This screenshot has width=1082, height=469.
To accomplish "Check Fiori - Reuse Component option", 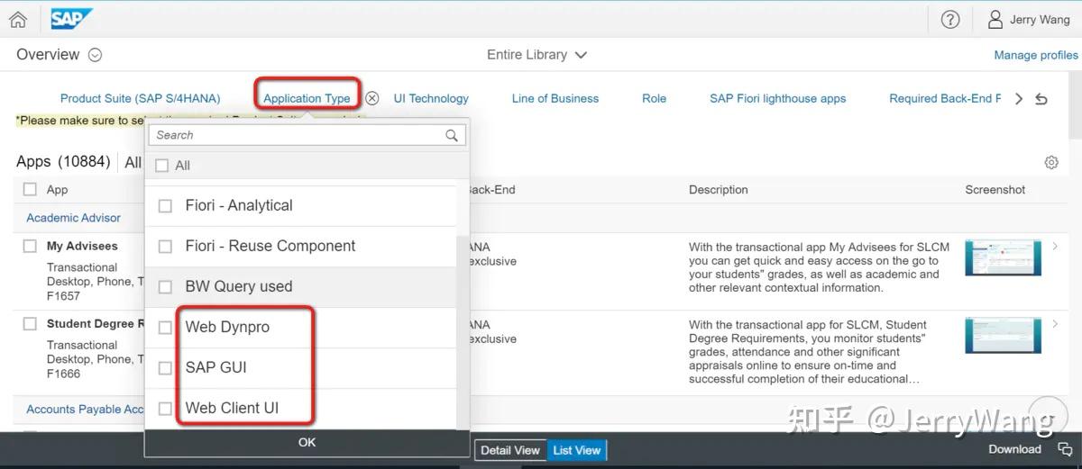I will [x=165, y=247].
